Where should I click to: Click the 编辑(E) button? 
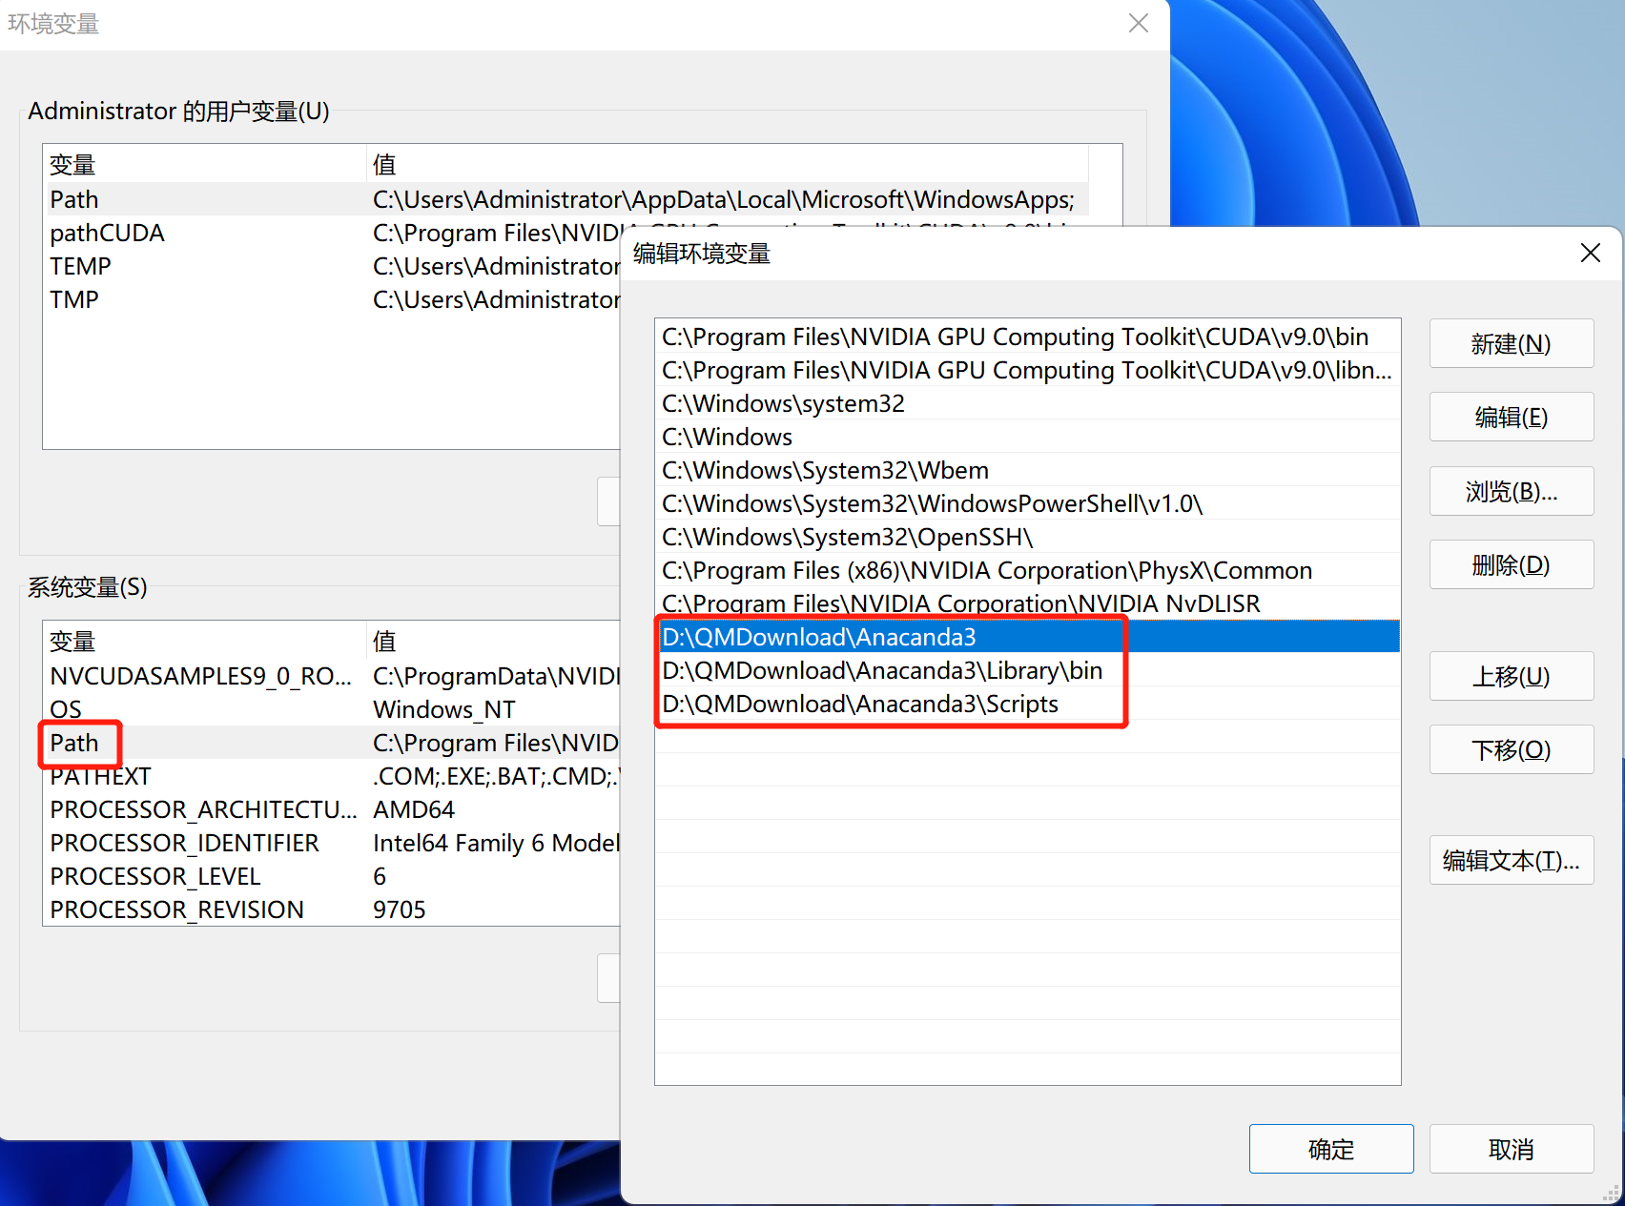[x=1511, y=417]
